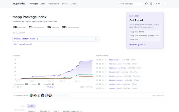The width and height of the screenshot is (179, 112).
Task: Click the red mcpplibs line endpoint marker
Action: coord(92,76)
